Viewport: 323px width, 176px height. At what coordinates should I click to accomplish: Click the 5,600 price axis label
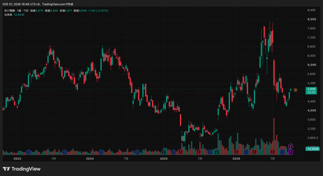311,74
